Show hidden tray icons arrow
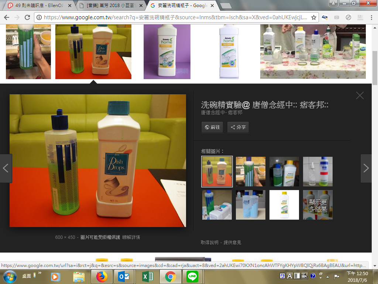Screen dimensions: 378x284 [x=328, y=277]
